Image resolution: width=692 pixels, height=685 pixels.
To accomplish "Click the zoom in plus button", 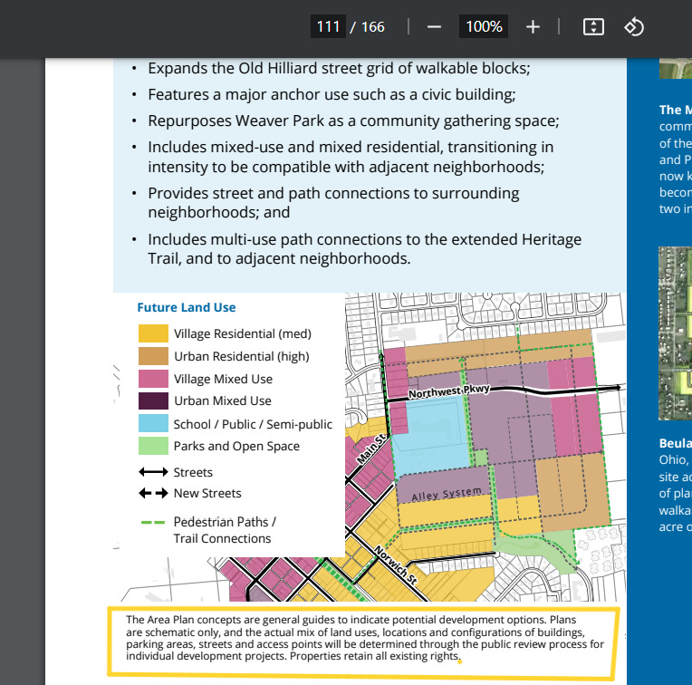I will pyautogui.click(x=533, y=27).
